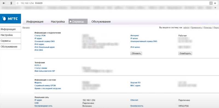Go back with the browser back arrow
219x108 pixels.
pyautogui.click(x=4, y=3)
